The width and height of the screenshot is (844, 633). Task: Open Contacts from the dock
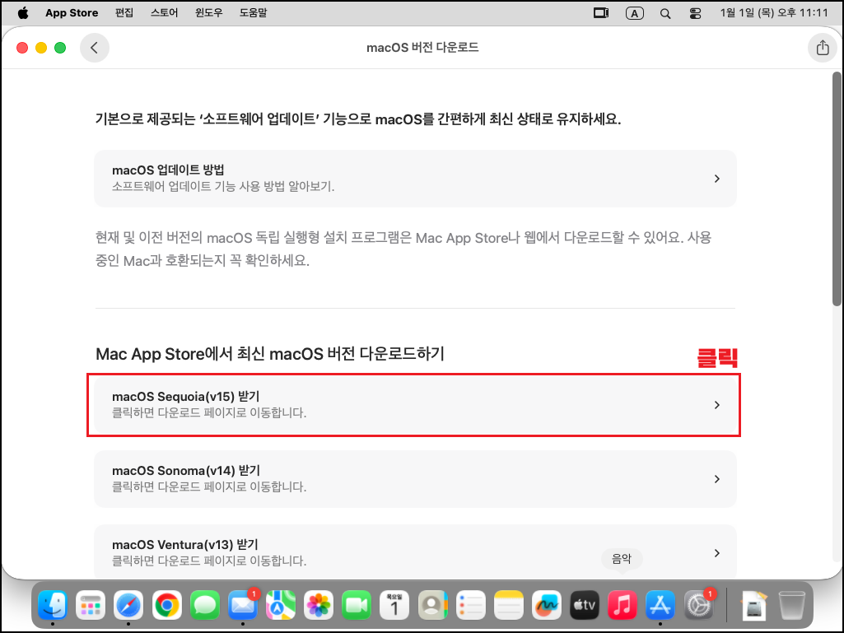click(x=432, y=605)
